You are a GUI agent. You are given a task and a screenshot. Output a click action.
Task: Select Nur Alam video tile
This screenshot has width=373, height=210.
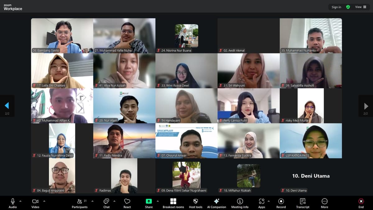(x=124, y=106)
